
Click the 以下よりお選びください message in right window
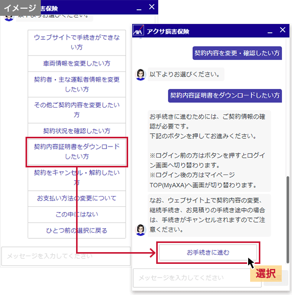(x=186, y=75)
